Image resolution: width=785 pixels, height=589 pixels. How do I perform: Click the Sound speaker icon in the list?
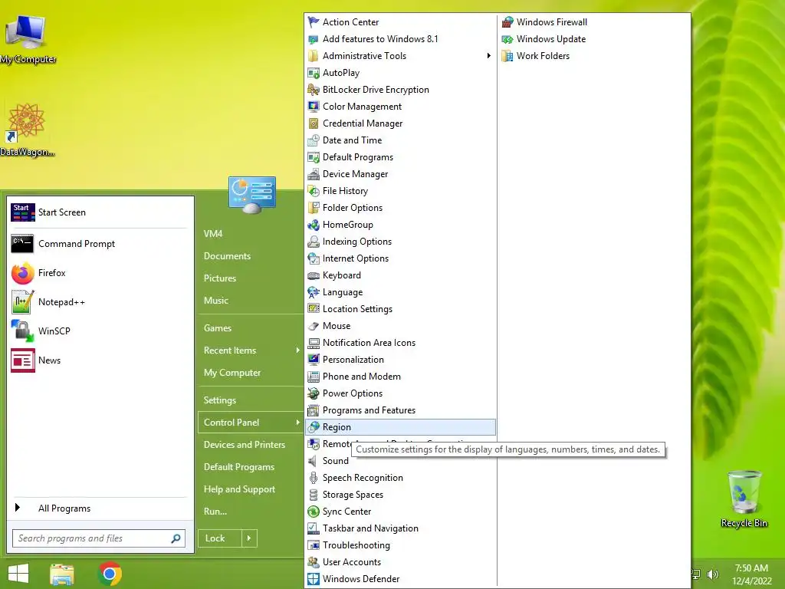[x=314, y=461]
